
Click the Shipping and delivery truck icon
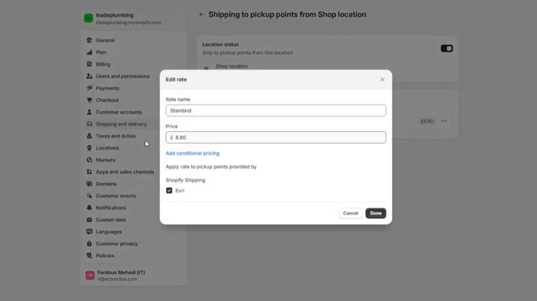click(89, 124)
